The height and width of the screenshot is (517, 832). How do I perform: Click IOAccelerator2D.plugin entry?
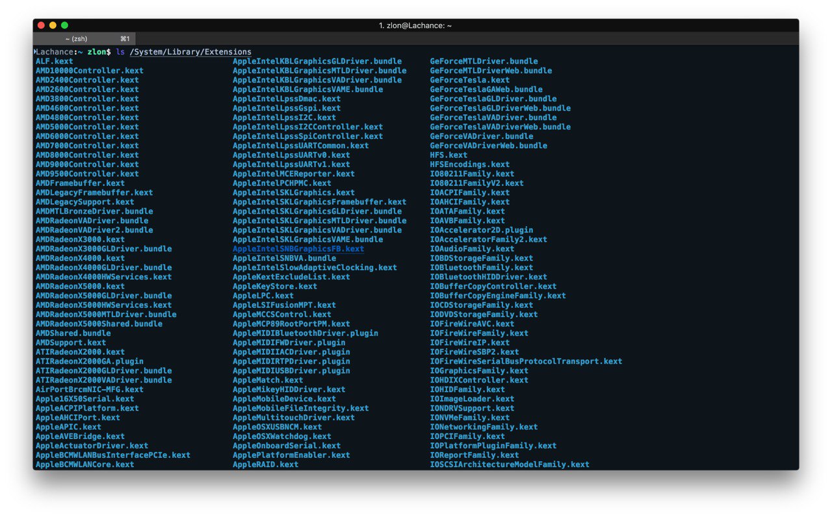(482, 230)
